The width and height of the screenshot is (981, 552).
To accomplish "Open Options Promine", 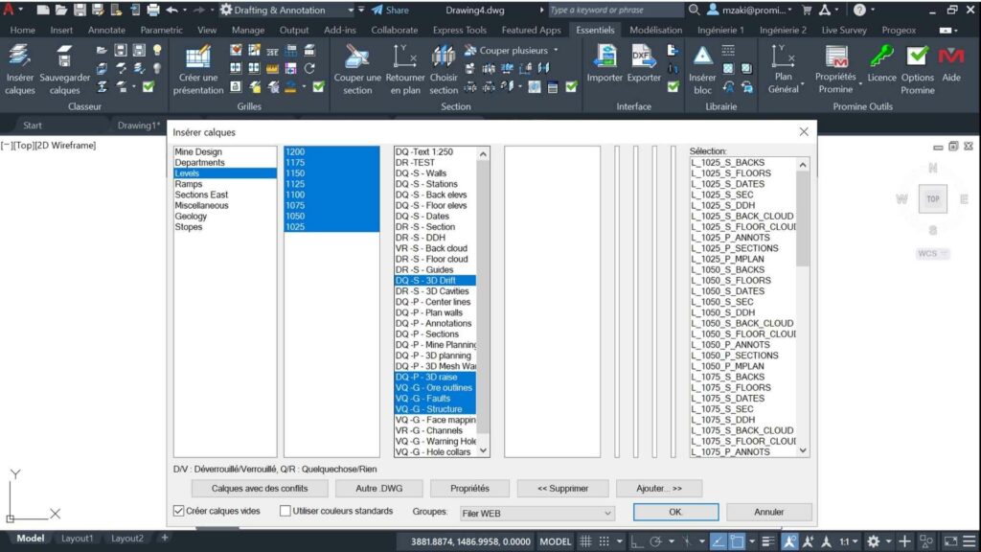I will click(917, 69).
